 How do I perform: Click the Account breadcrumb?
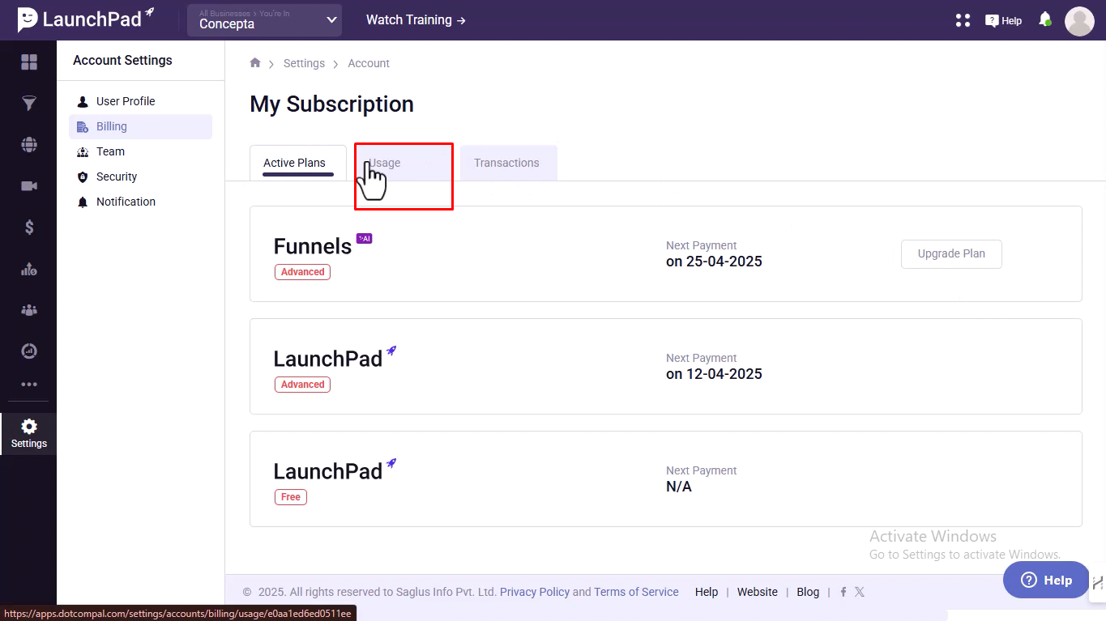click(x=369, y=63)
